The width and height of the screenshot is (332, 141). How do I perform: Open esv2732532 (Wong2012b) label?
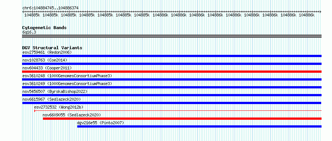pos(59,107)
